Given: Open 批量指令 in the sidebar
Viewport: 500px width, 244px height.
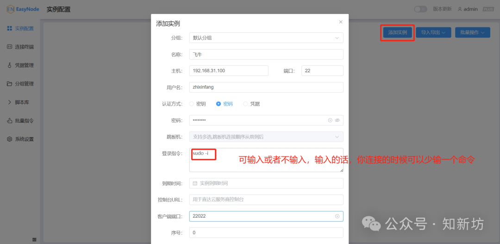Looking at the screenshot, I should [x=20, y=120].
